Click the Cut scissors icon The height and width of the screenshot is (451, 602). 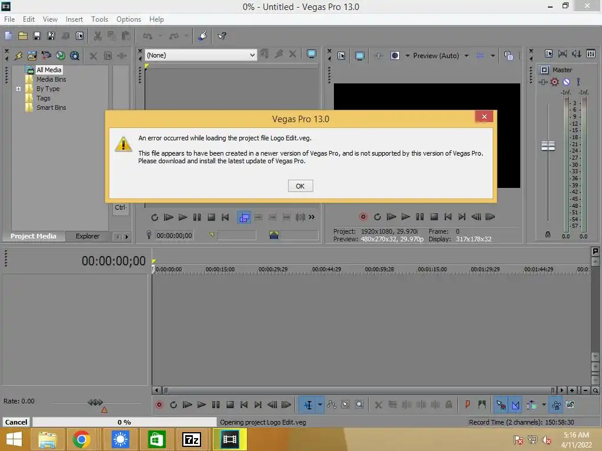(98, 36)
